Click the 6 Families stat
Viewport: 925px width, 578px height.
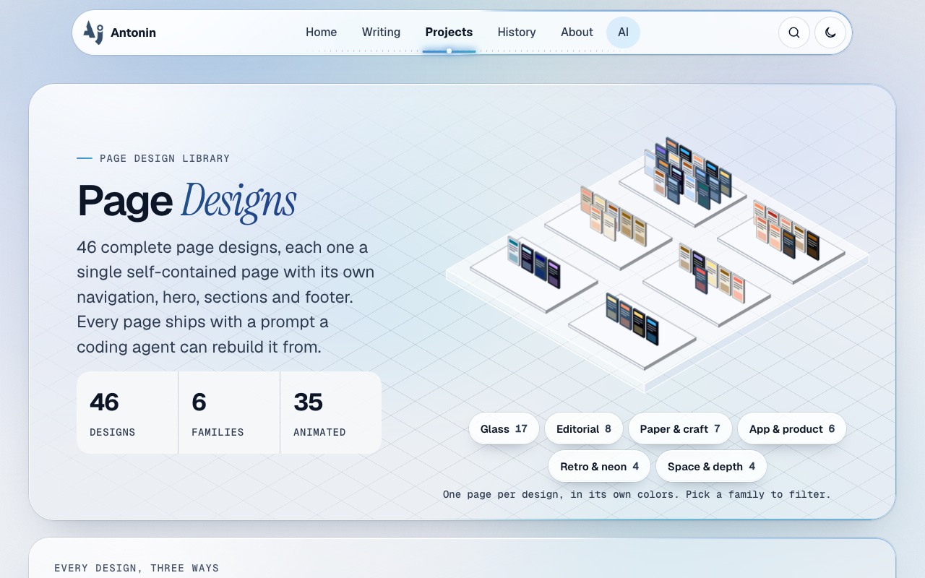(x=229, y=413)
